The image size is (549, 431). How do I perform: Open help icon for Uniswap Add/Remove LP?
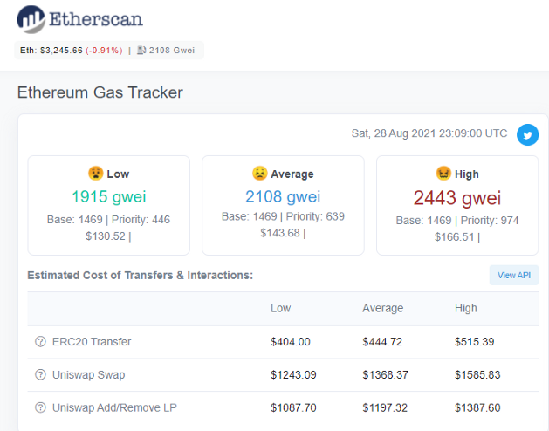point(41,407)
